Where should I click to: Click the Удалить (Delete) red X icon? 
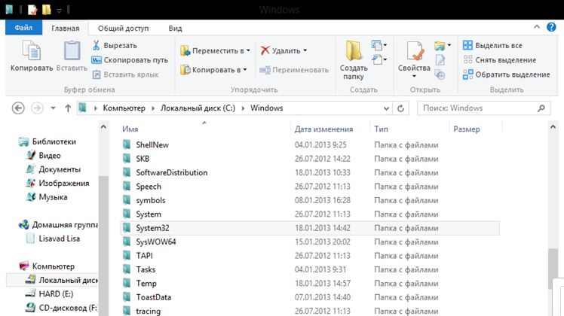click(265, 50)
